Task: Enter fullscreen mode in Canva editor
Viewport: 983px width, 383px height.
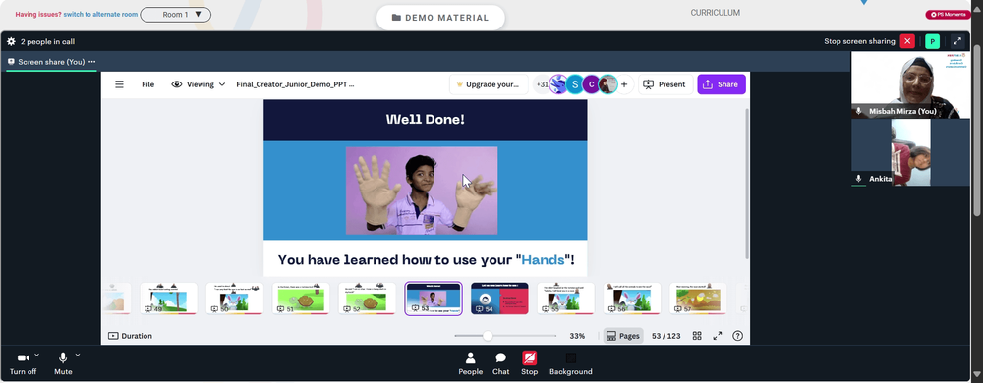Action: 718,336
